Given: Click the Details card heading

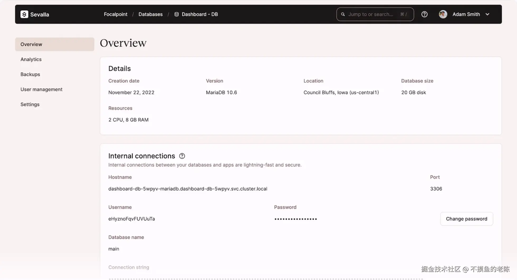Looking at the screenshot, I should click(x=119, y=68).
